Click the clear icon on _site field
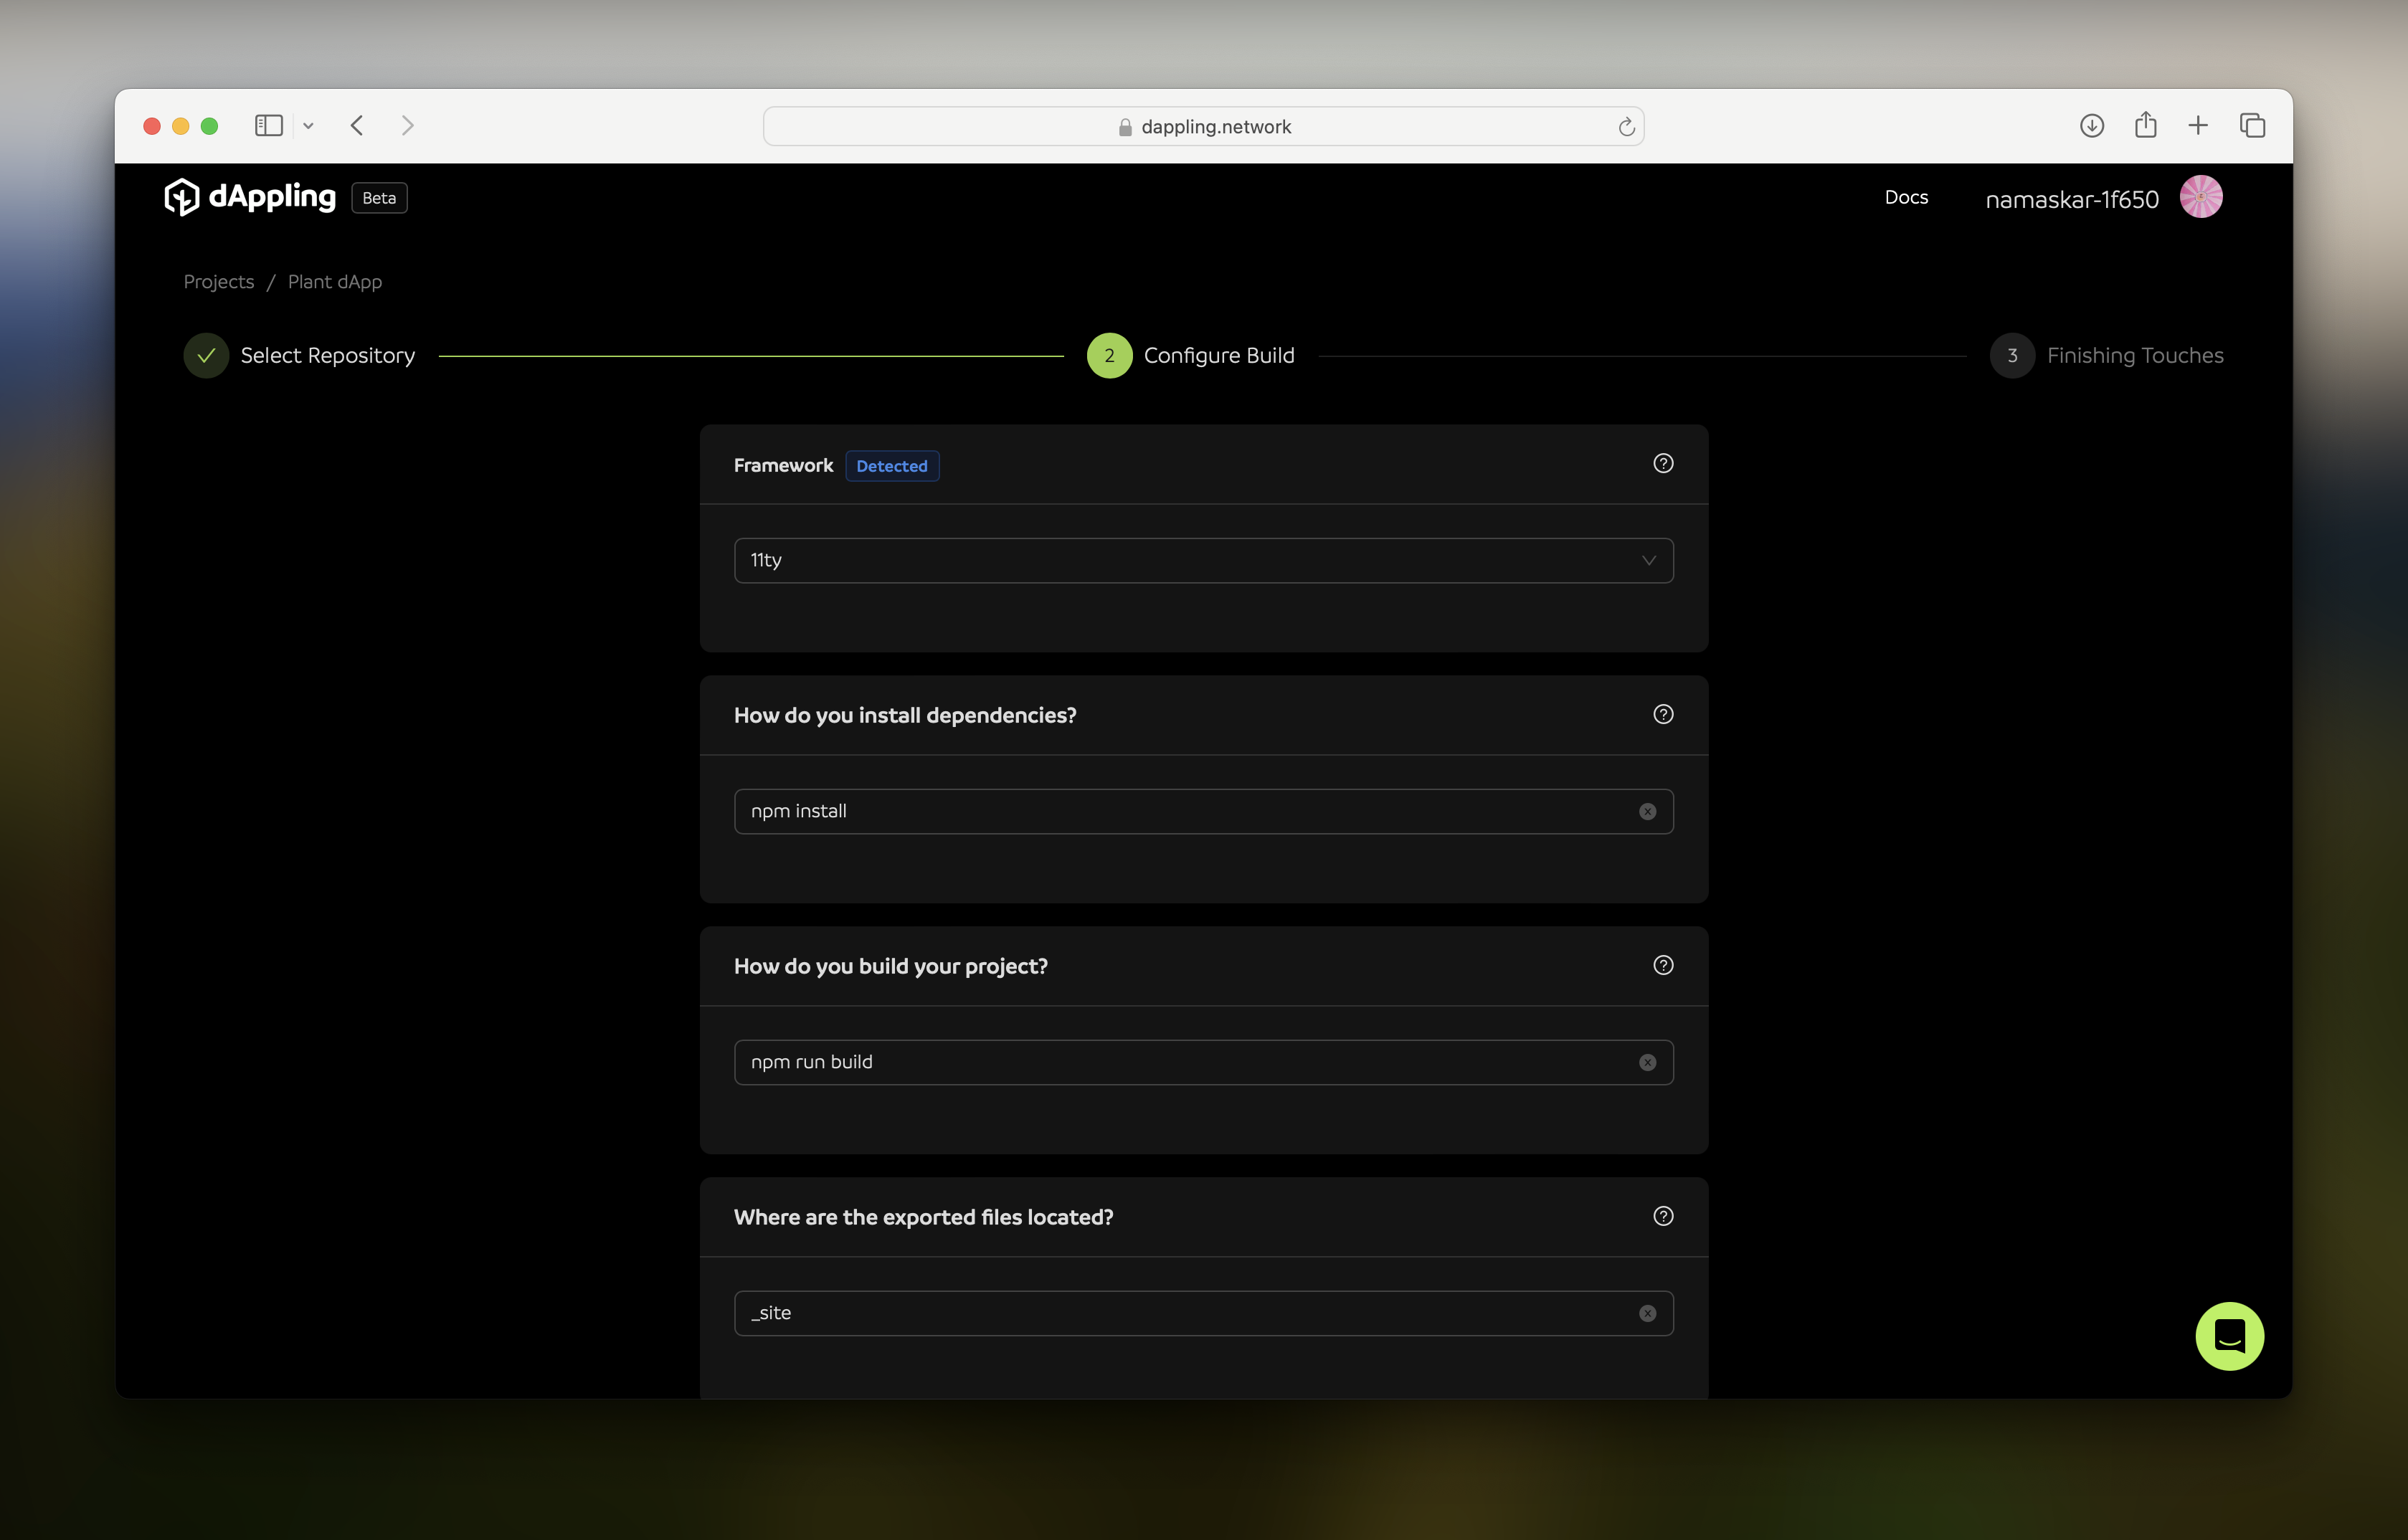Screen dimensions: 2408x1540 point(1648,1312)
